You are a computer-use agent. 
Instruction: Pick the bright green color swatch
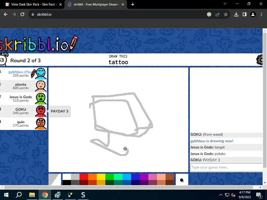110,177
